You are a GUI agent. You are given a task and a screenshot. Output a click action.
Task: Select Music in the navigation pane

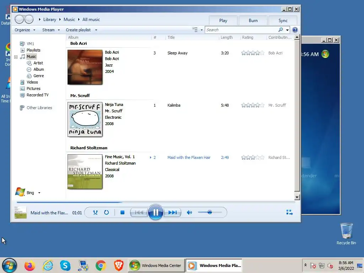(31, 57)
